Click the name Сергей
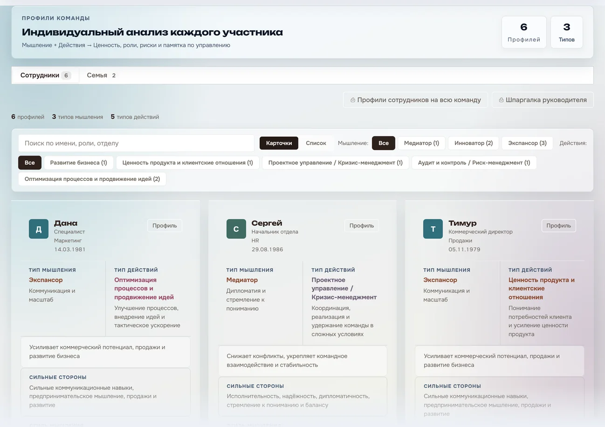This screenshot has width=605, height=427. click(x=267, y=223)
